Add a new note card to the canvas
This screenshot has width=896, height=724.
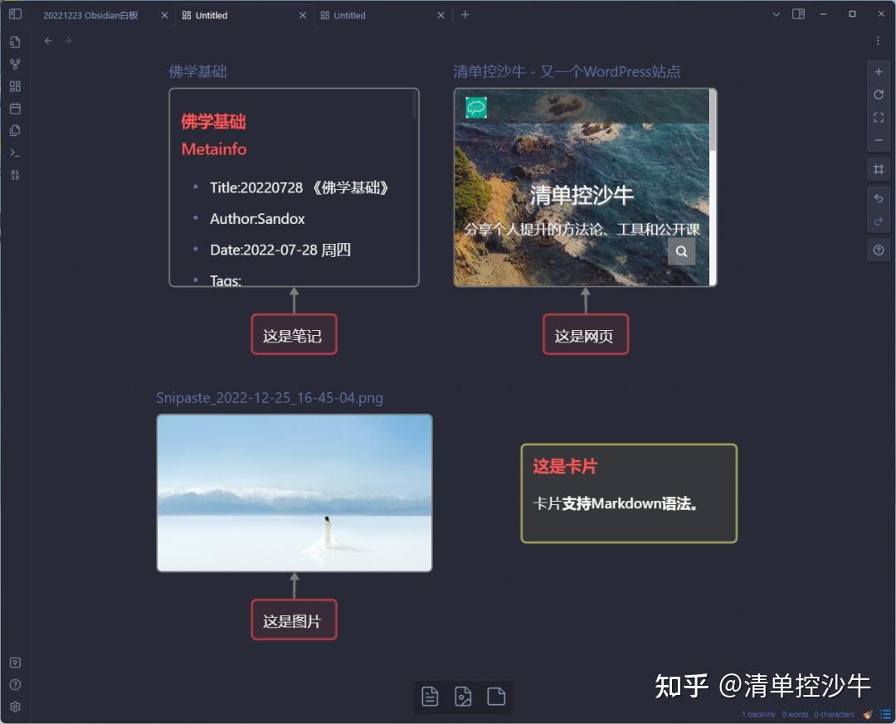(x=430, y=697)
